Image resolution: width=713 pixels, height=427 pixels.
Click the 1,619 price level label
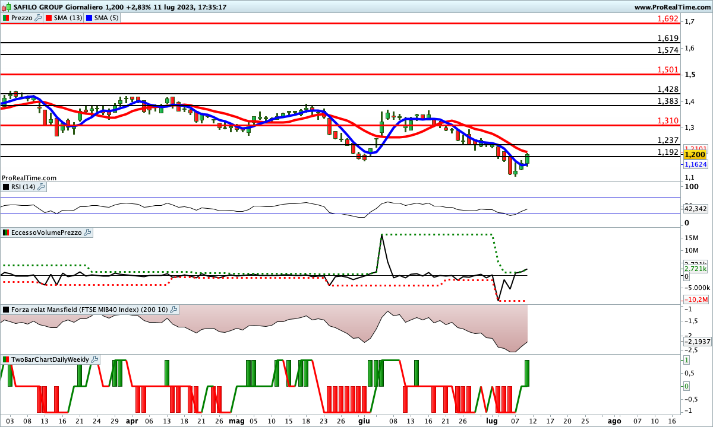click(668, 38)
